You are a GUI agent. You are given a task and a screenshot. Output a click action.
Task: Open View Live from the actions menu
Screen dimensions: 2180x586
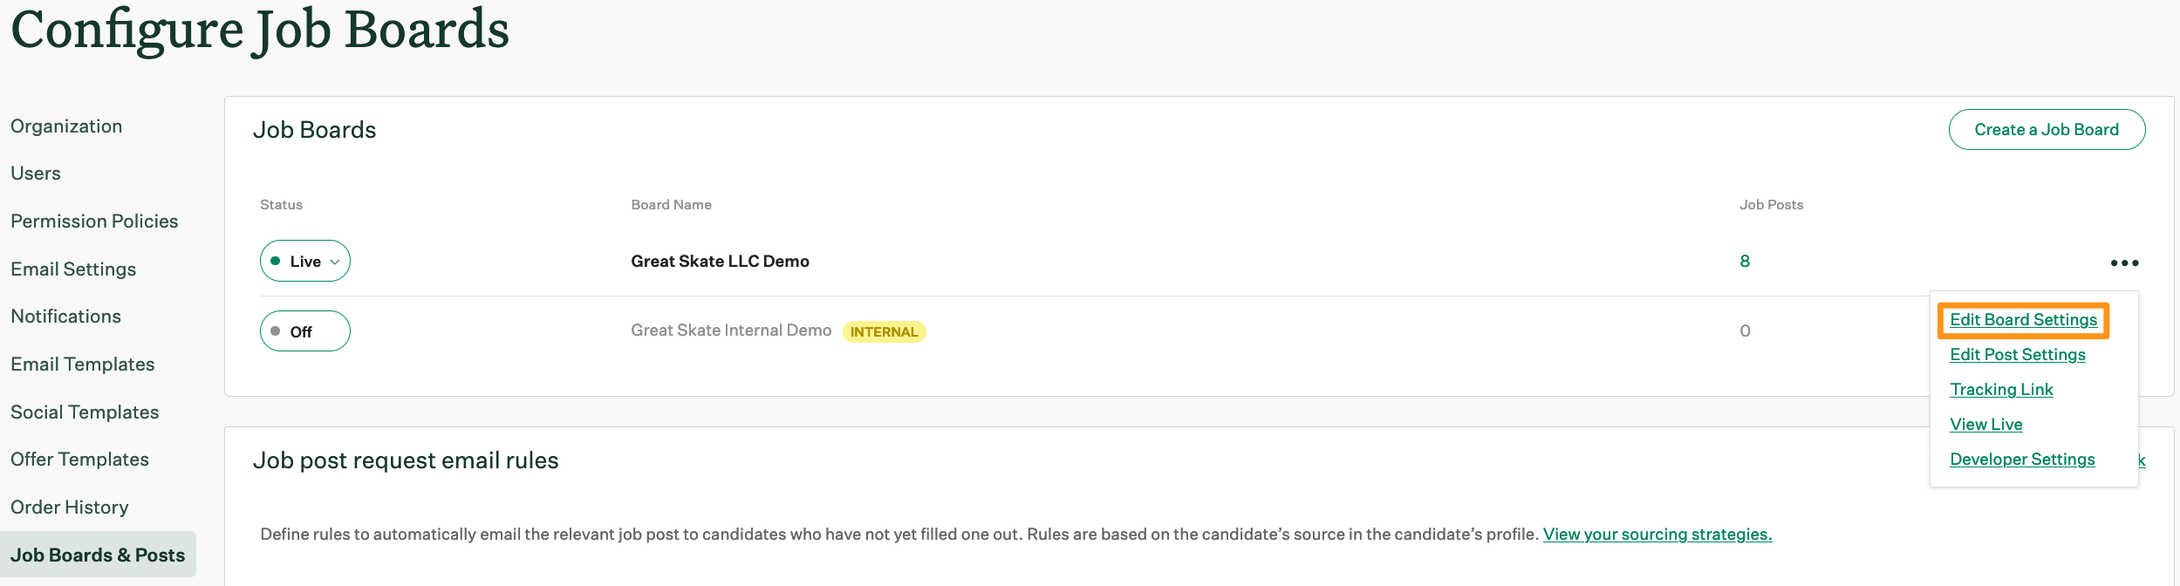coord(1985,424)
